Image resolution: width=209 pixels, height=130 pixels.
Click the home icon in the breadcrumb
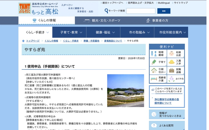23,41
